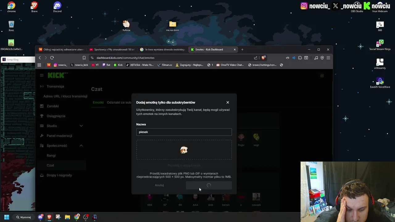Open the 666 desktop file
The image size is (395, 222).
[x=380, y=26]
